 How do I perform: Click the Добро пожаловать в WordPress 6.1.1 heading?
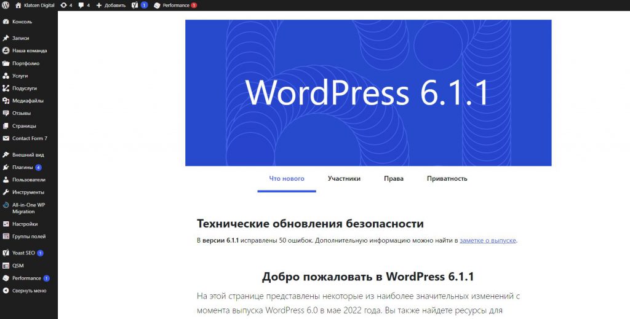coord(368,277)
